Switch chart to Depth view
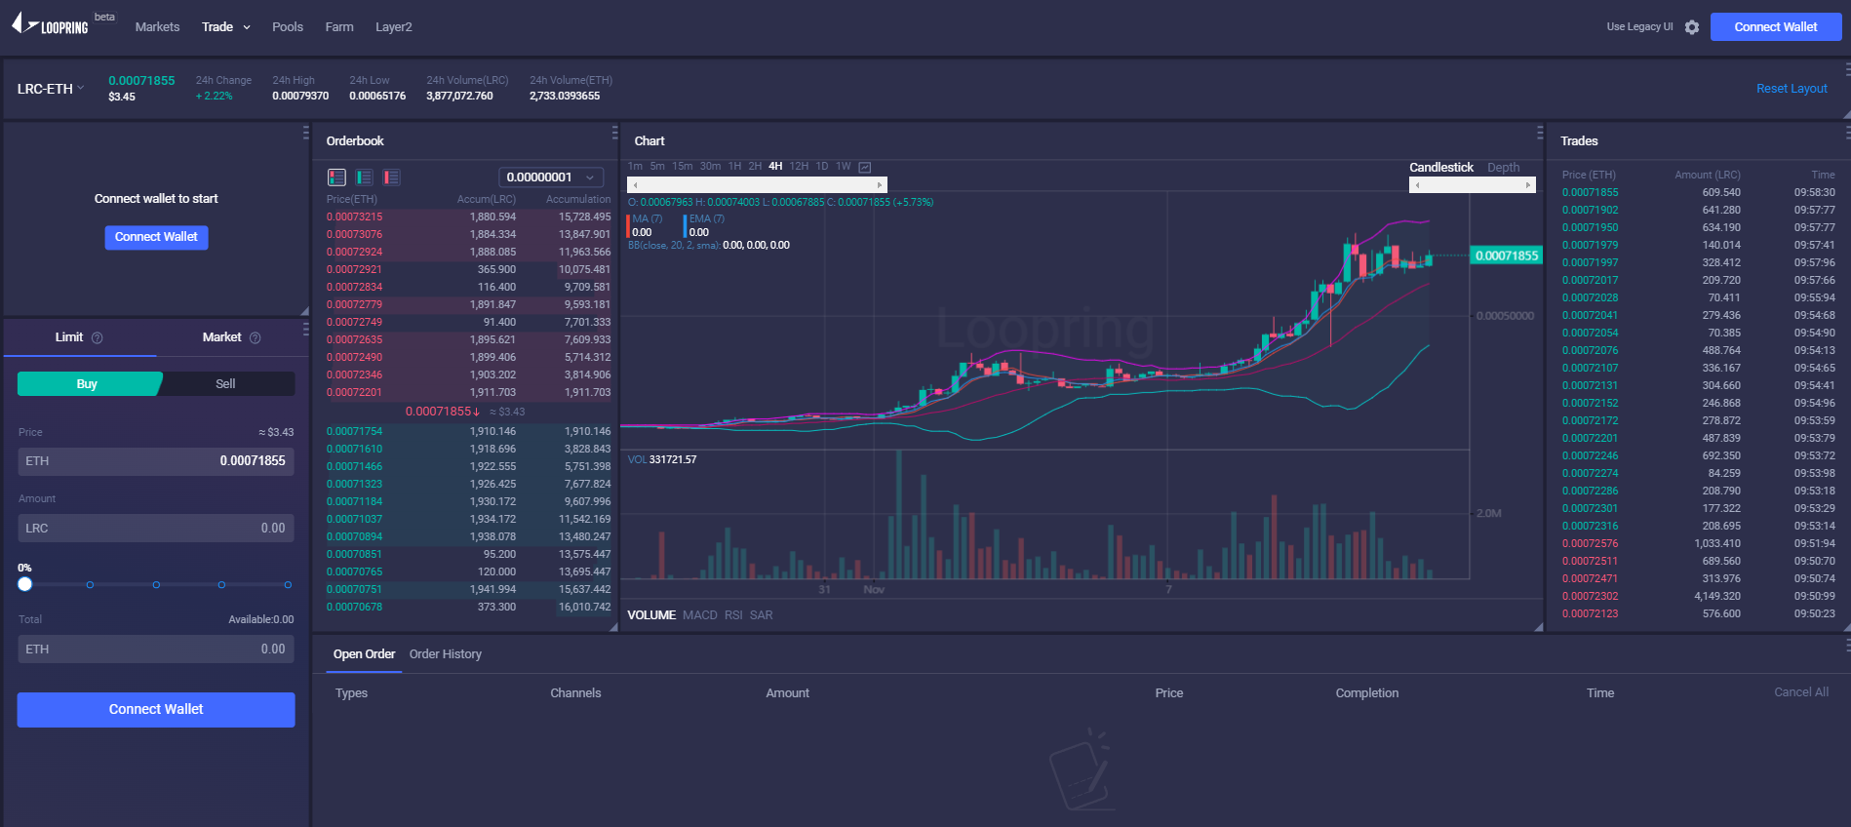The image size is (1851, 827). (1504, 168)
